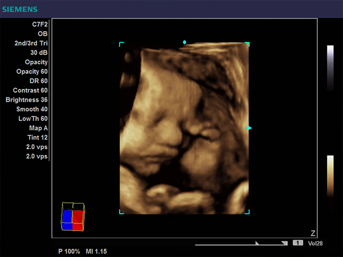Click the top-left cyan ROI corner bracket
Viewport: 343px width, 257px height.
121,44
